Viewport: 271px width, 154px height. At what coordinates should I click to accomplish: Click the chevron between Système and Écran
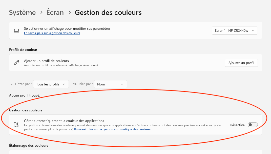point(41,12)
